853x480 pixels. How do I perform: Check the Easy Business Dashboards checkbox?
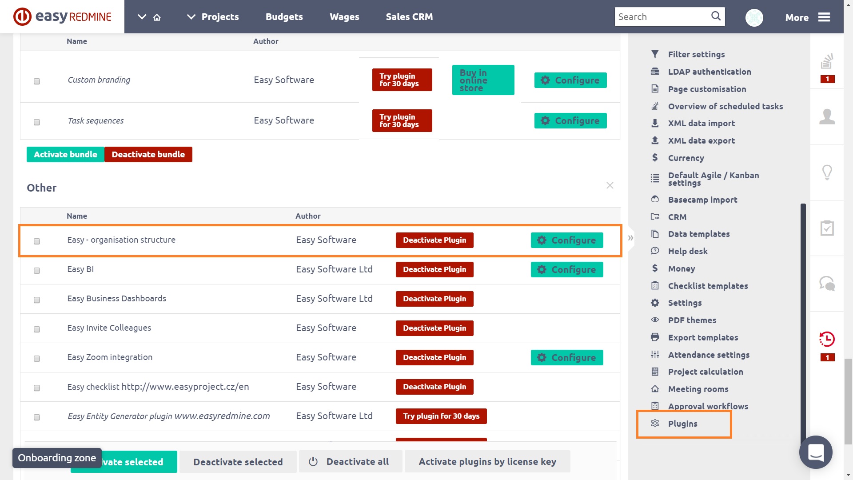click(x=37, y=300)
